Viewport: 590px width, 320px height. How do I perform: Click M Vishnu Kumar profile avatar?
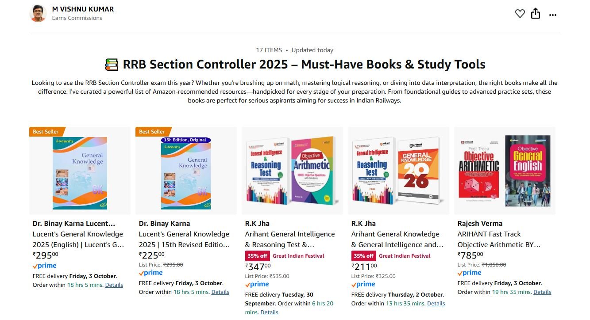pos(38,13)
